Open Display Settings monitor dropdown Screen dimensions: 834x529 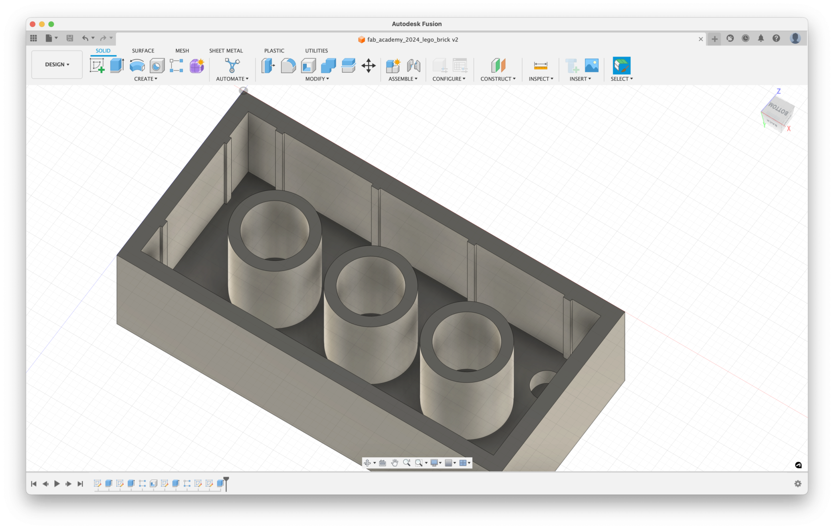pos(436,463)
